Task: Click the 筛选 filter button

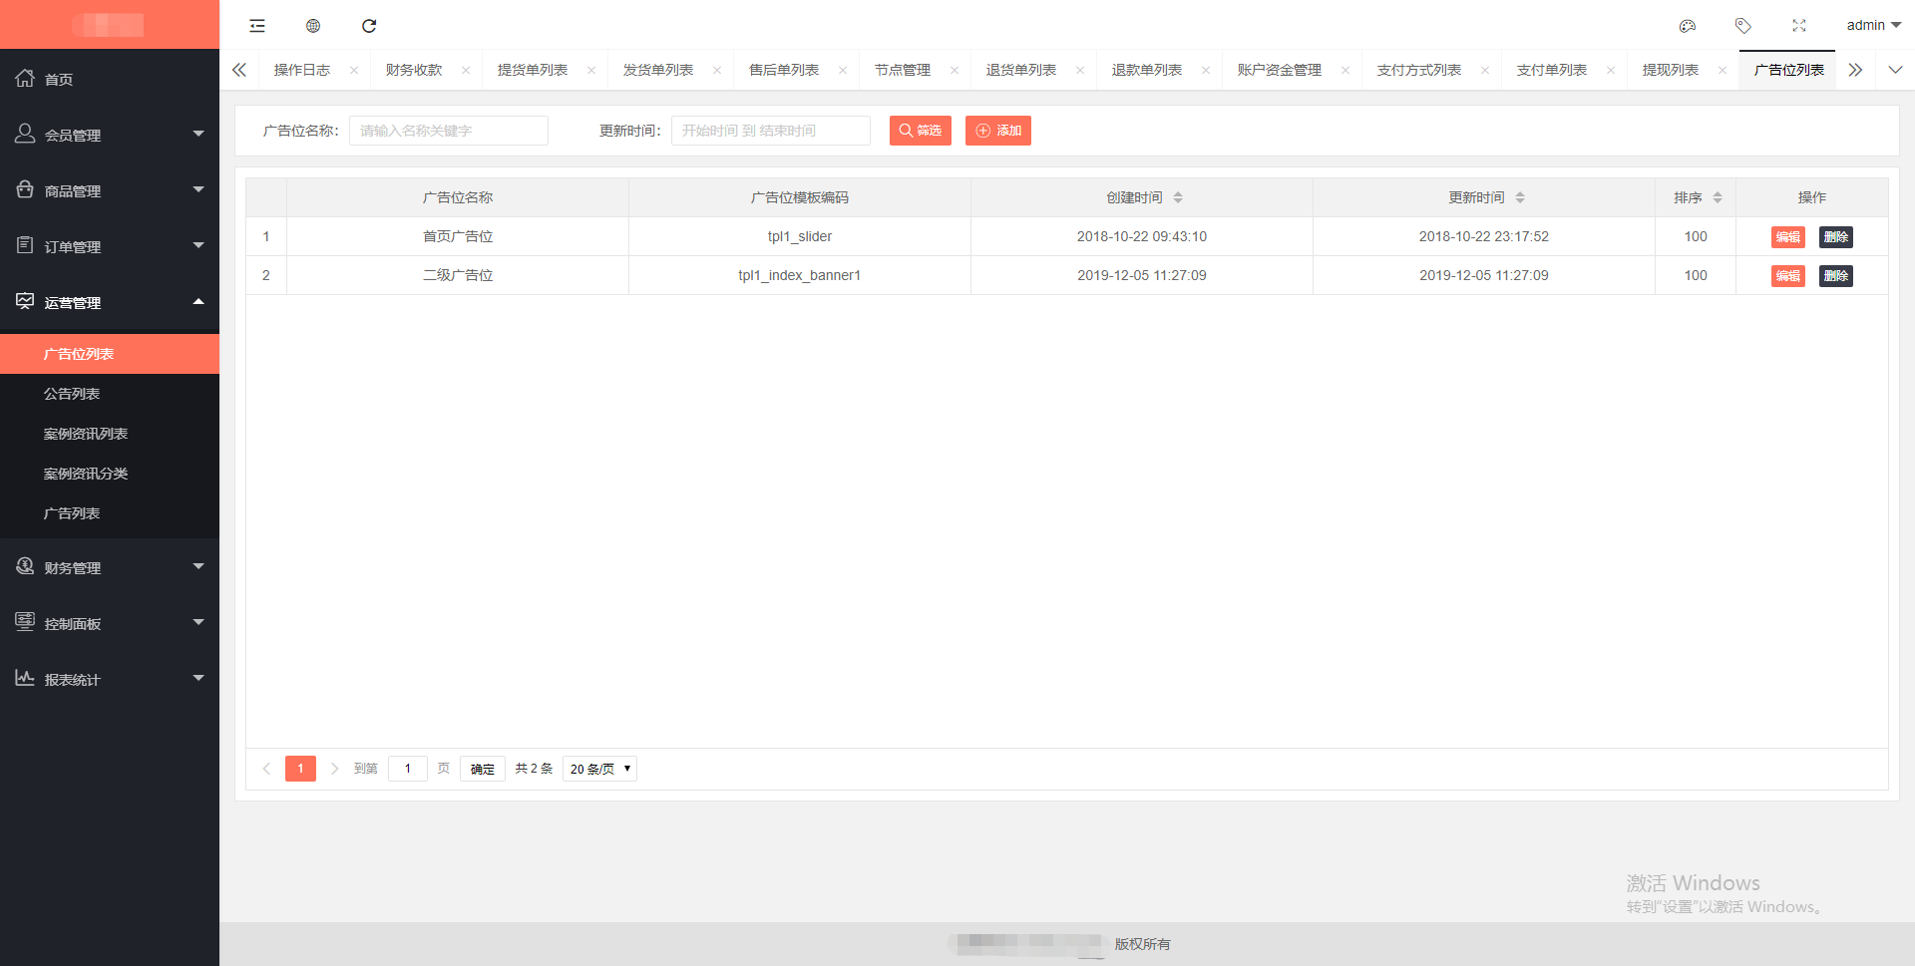Action: tap(921, 131)
